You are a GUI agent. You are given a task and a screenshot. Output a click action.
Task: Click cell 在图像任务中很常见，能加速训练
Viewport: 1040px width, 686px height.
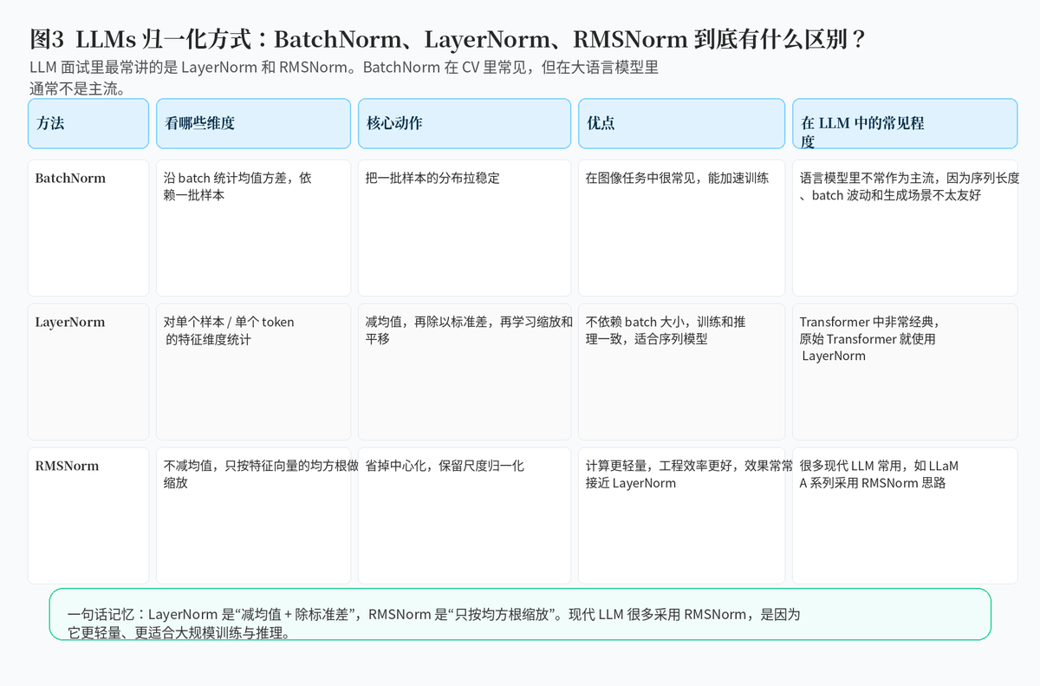[x=682, y=228]
